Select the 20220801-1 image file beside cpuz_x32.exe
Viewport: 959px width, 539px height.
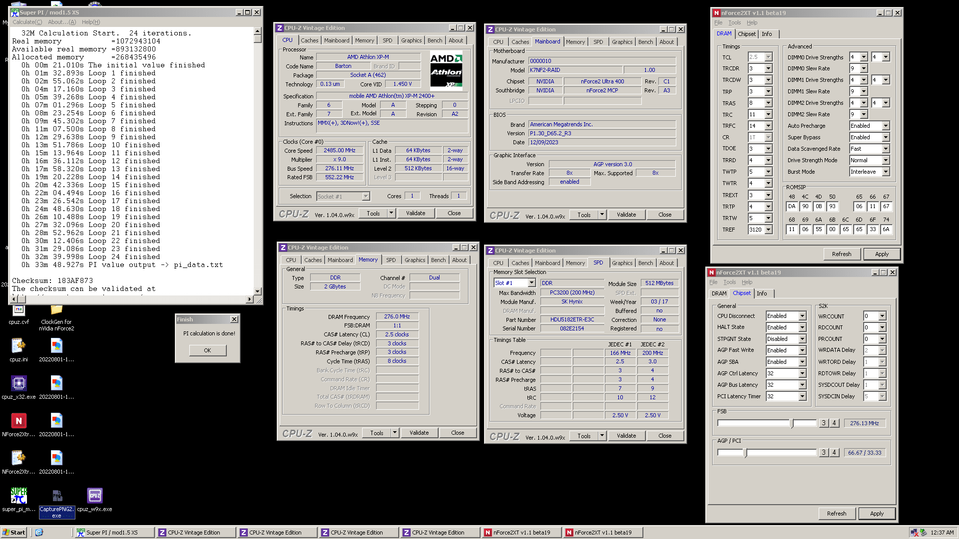[56, 383]
